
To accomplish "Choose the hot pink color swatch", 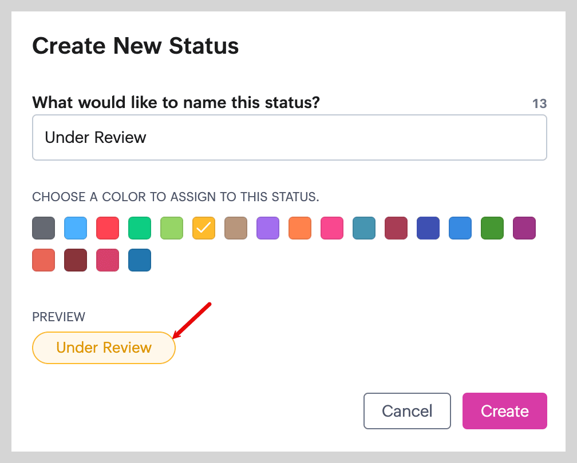I will coord(332,228).
